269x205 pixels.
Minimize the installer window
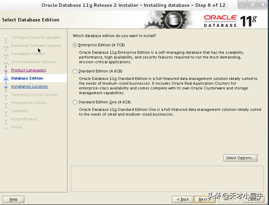243,5
